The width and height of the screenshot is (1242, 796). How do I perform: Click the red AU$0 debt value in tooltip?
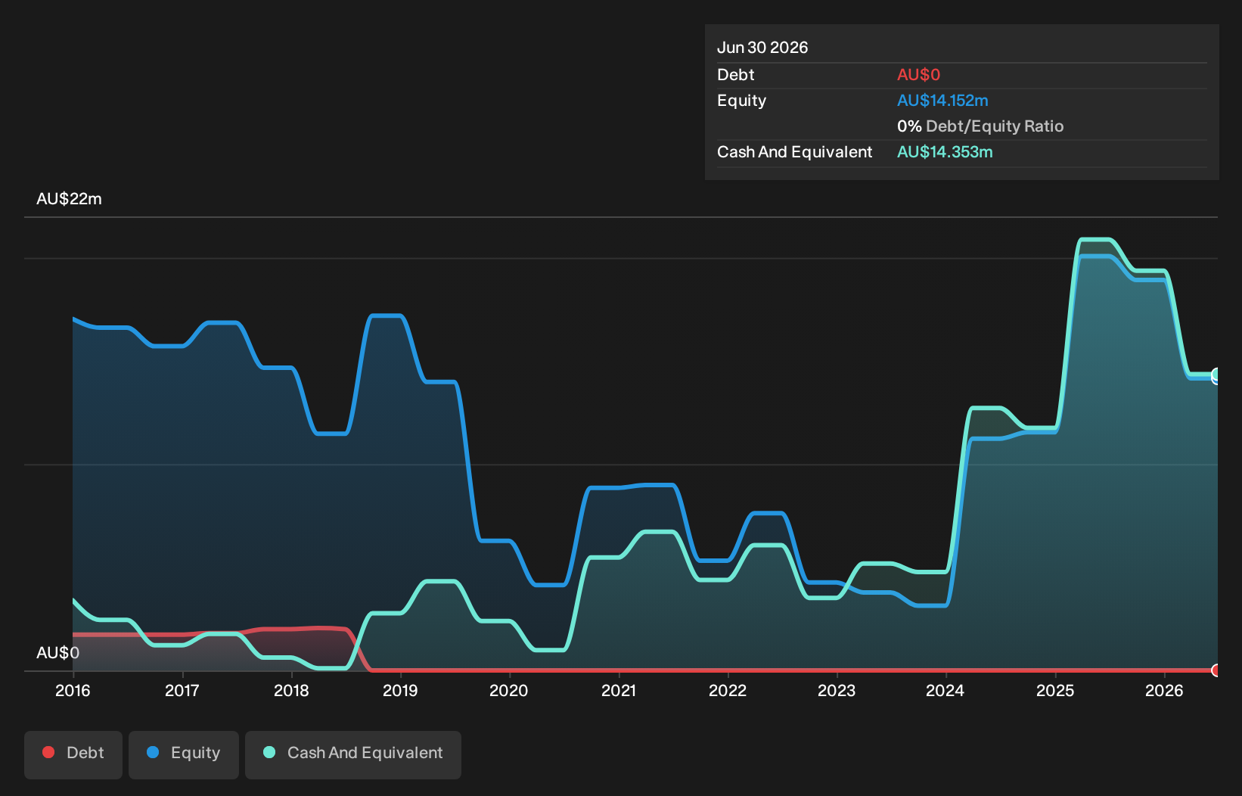click(918, 75)
